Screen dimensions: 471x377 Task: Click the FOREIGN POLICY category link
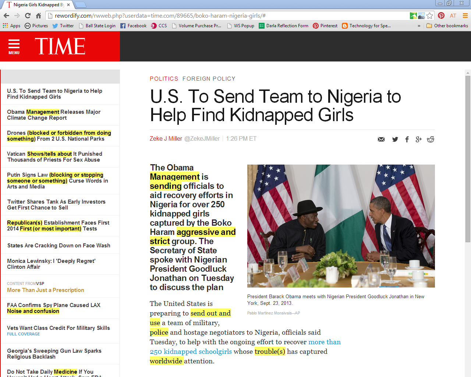coord(209,79)
